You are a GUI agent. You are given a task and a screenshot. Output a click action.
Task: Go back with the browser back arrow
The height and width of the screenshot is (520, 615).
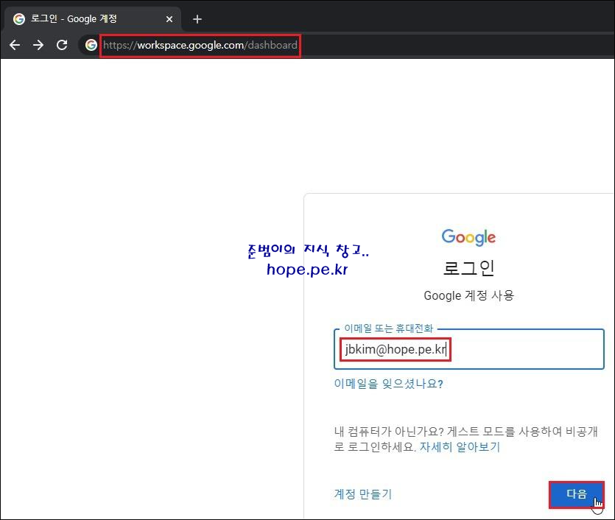pos(15,45)
